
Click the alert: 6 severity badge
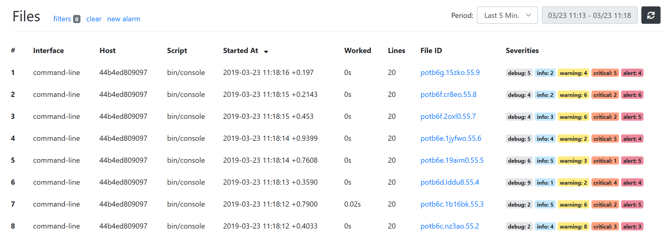[632, 95]
